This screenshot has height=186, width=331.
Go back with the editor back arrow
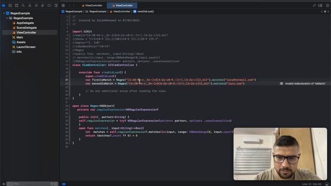[x=69, y=6]
